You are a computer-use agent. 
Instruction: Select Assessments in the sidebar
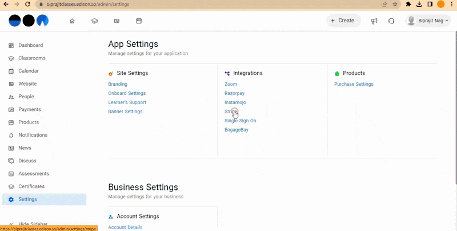34,174
